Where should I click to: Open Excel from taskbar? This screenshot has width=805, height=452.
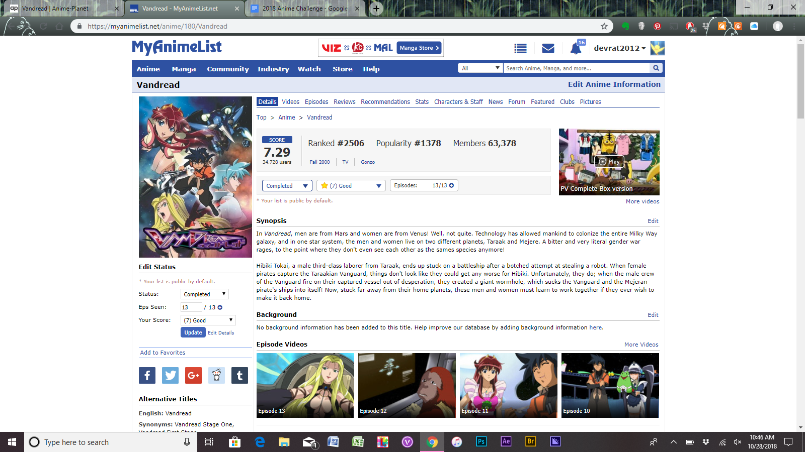(x=358, y=442)
